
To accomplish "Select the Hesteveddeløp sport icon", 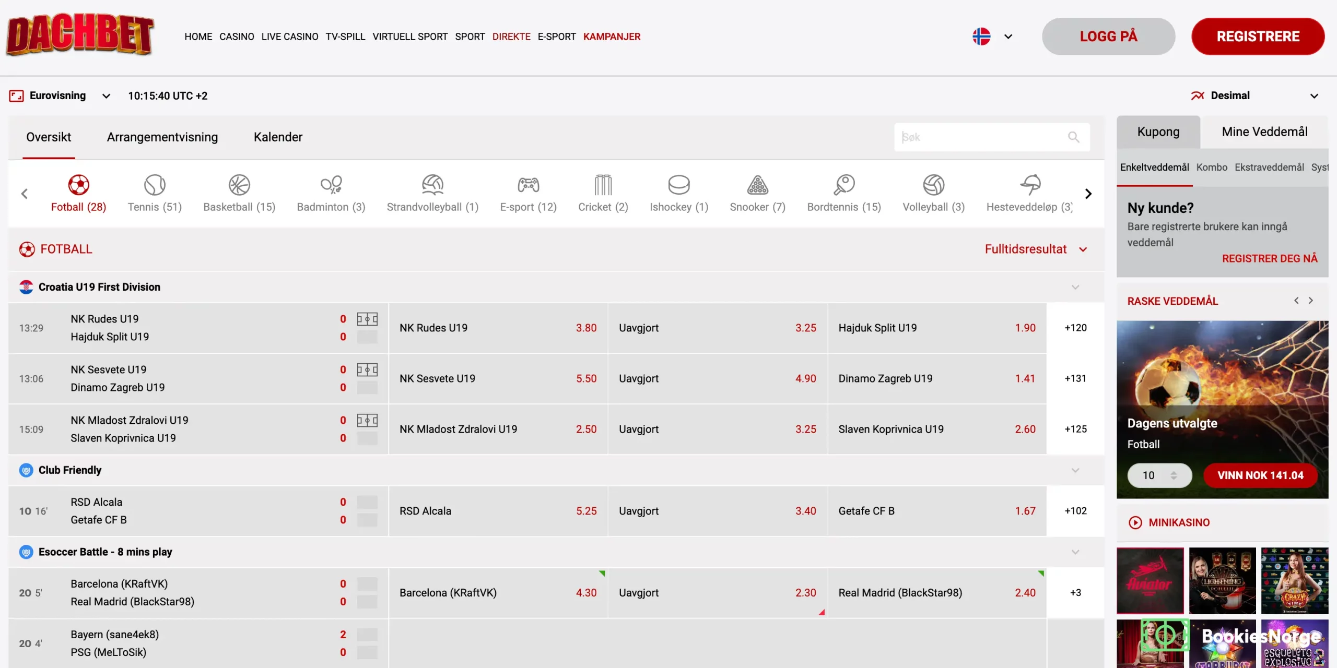I will [x=1030, y=185].
